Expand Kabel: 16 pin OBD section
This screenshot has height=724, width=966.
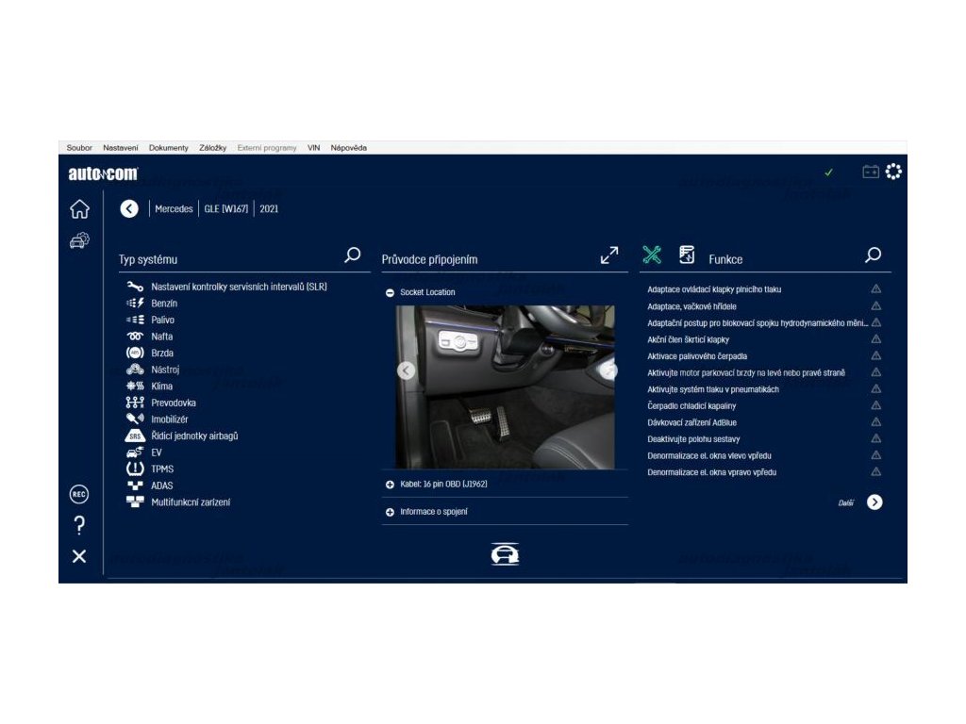(390, 485)
